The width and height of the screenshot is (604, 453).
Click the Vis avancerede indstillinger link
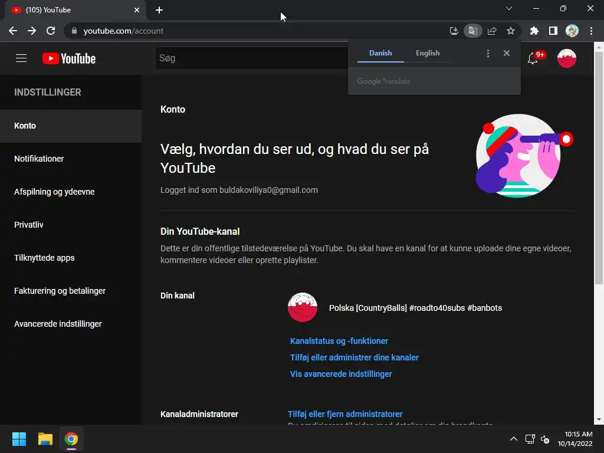click(341, 374)
